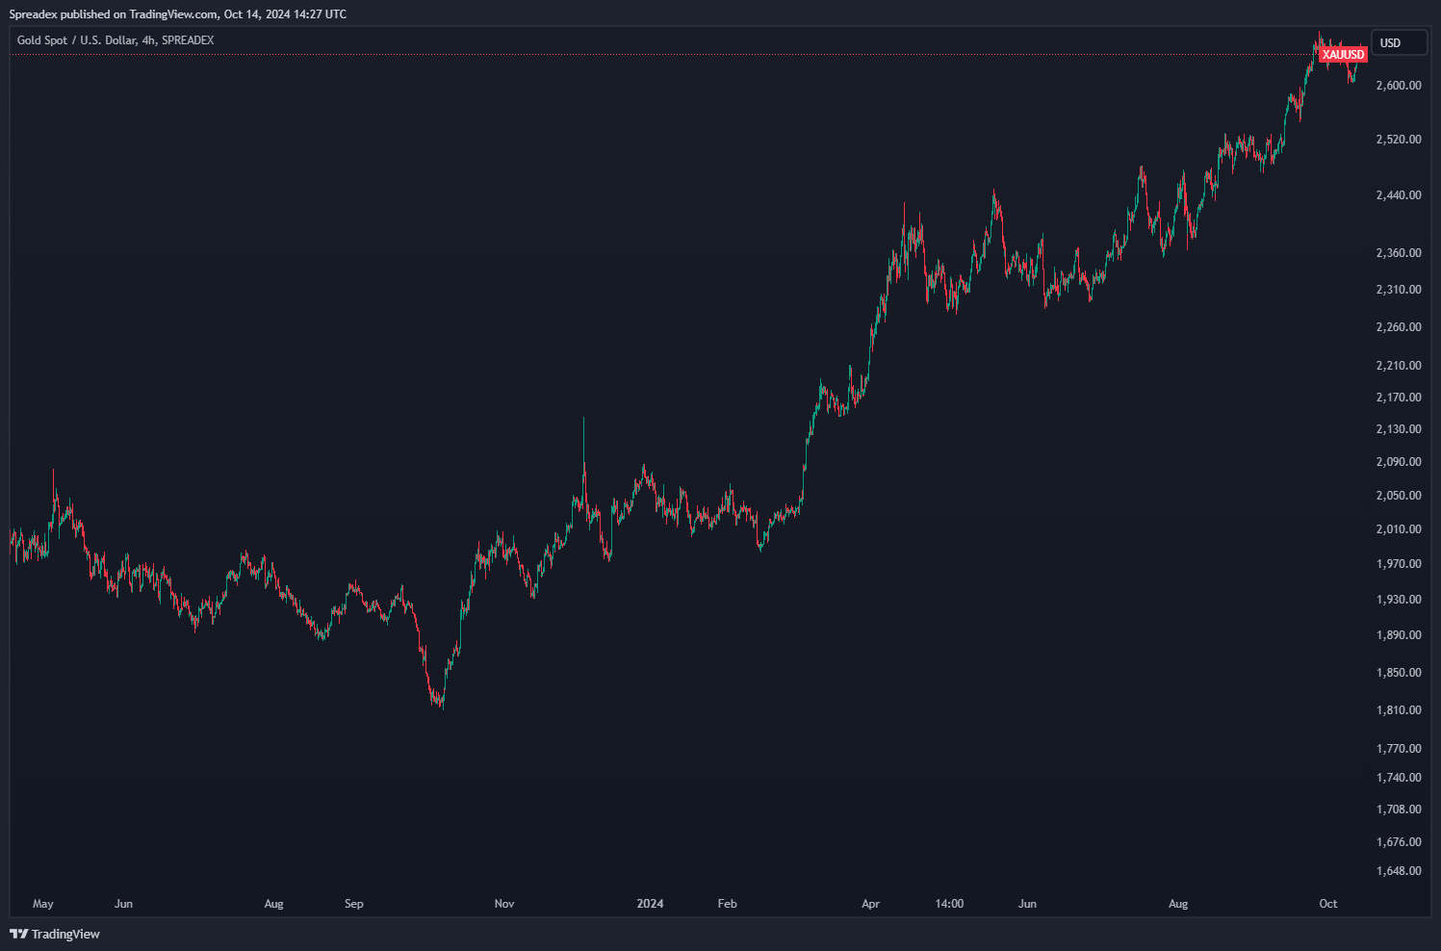This screenshot has width=1441, height=951.
Task: Click the 2,520.00 price axis label
Action: point(1399,140)
